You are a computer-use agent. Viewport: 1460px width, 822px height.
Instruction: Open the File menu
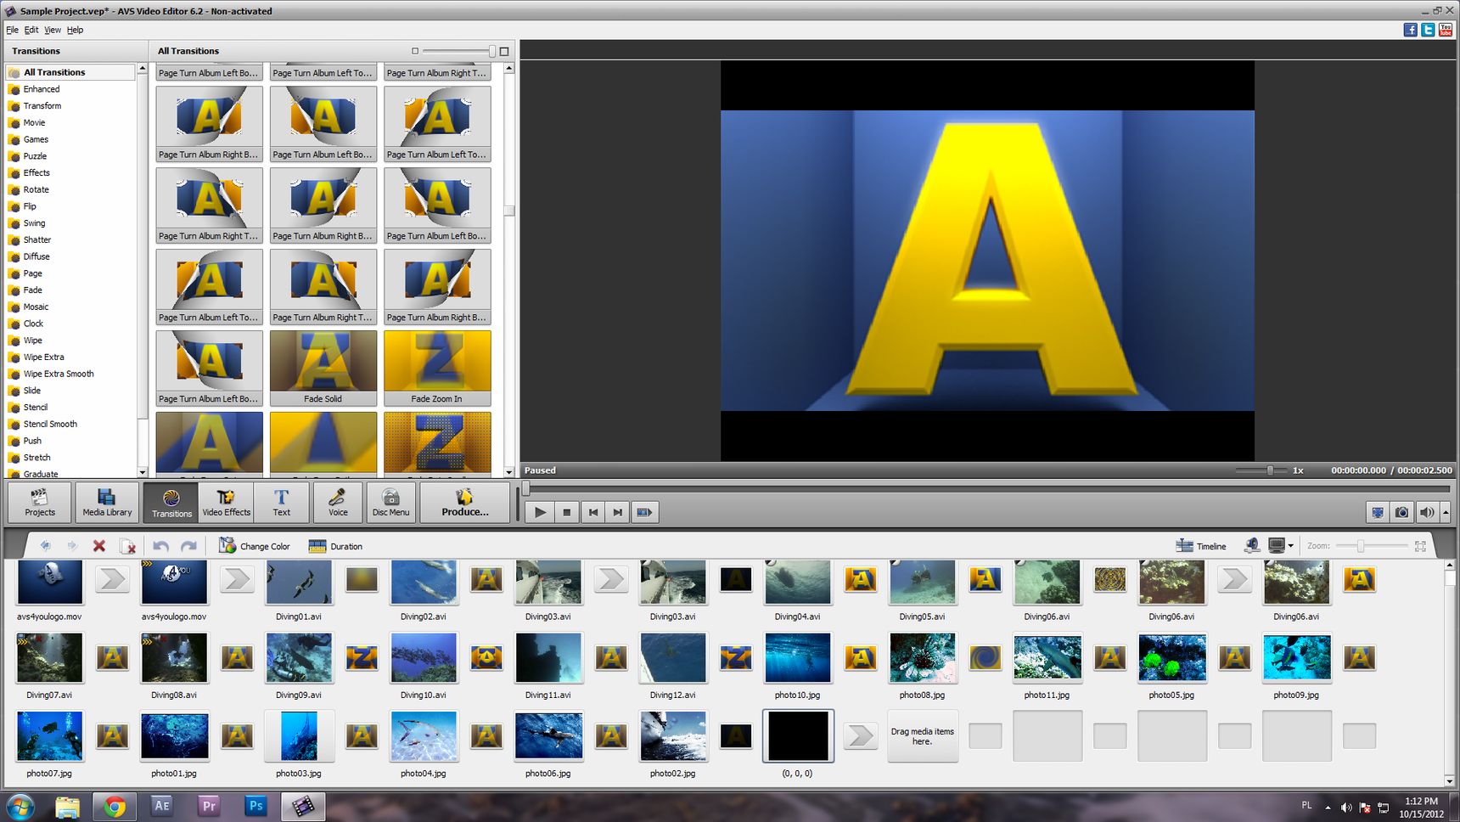pos(12,30)
